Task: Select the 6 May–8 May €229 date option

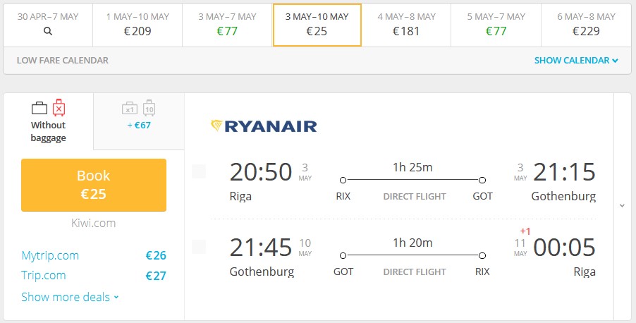Action: 586,25
